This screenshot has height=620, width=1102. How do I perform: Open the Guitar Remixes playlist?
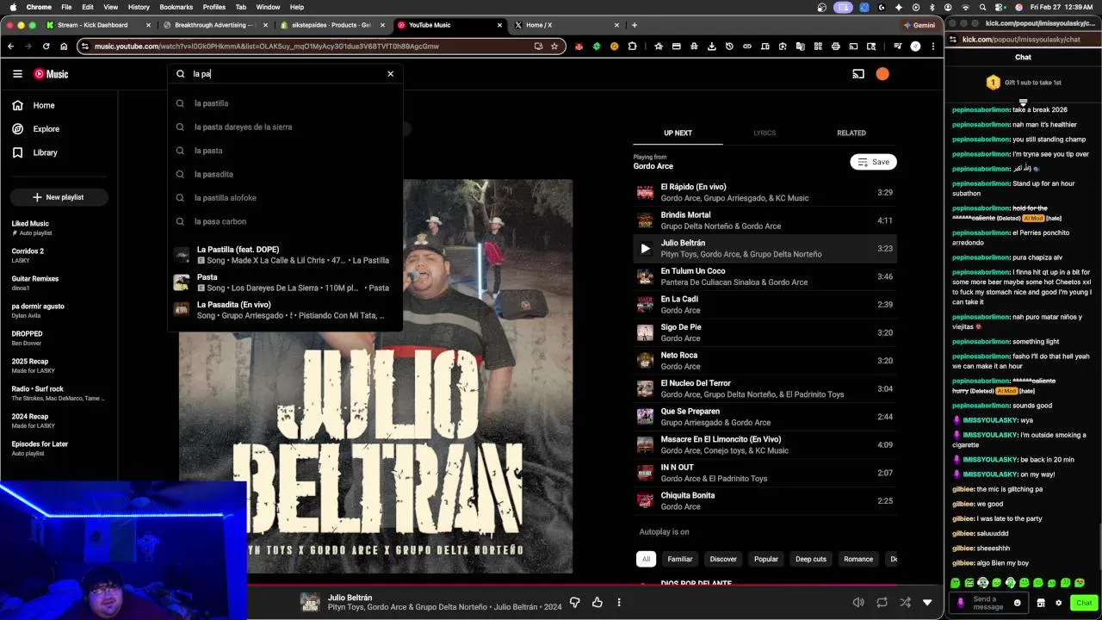59,283
